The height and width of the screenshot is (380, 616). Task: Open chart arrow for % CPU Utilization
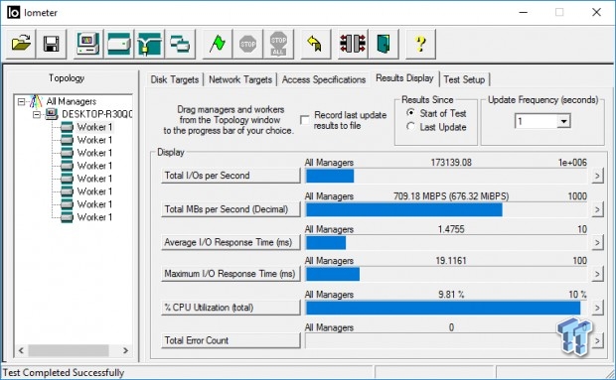[597, 308]
